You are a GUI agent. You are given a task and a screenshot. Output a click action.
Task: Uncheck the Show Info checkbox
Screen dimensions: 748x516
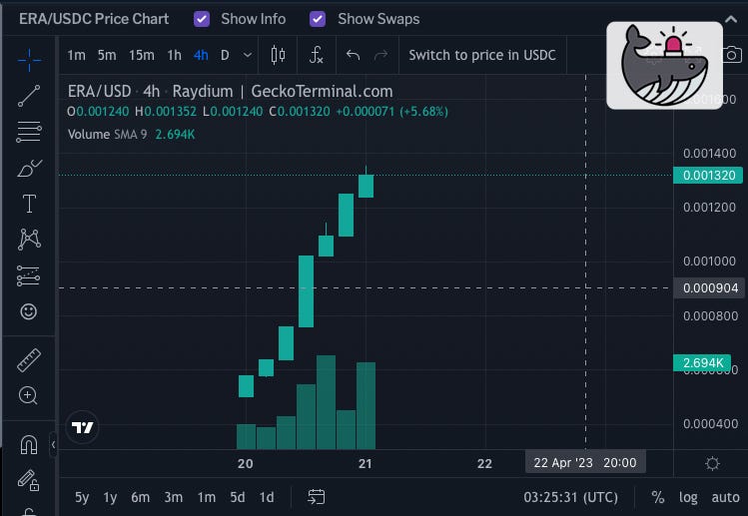202,19
